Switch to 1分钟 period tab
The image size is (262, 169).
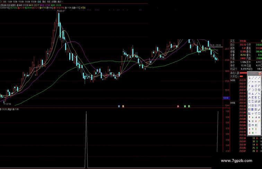click(x=10, y=1)
